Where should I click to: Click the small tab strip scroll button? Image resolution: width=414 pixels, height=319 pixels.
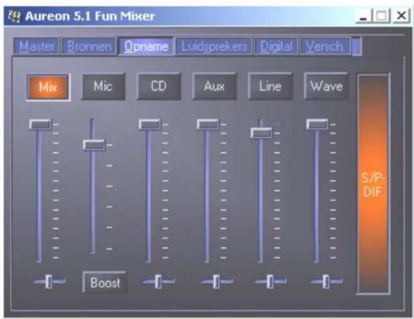tap(357, 46)
